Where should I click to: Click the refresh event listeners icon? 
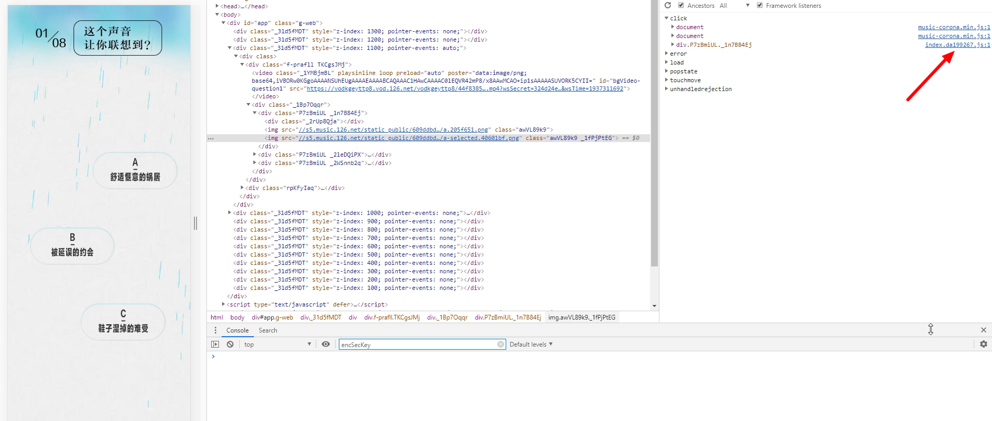668,5
